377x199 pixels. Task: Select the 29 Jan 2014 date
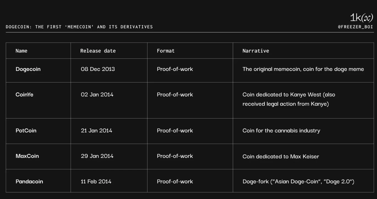coord(97,156)
